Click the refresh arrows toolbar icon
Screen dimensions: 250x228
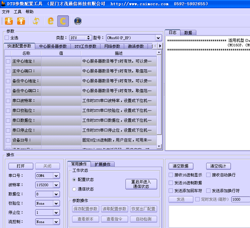click(x=36, y=21)
